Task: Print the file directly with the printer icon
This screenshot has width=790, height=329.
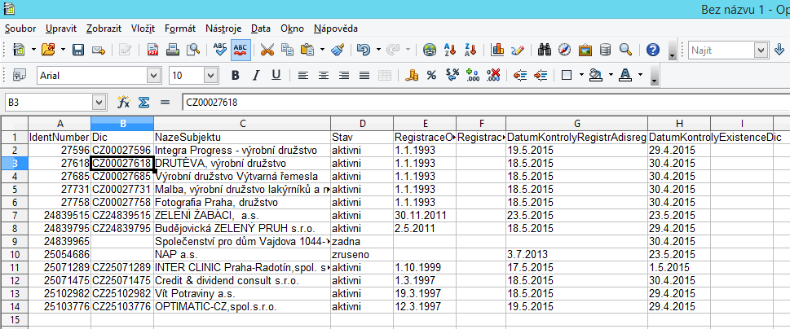Action: (x=173, y=50)
